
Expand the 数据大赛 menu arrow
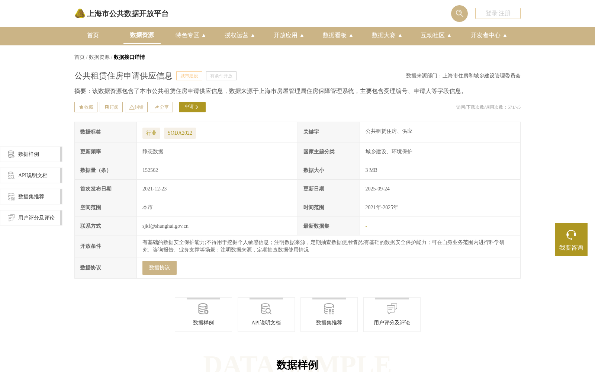(400, 35)
